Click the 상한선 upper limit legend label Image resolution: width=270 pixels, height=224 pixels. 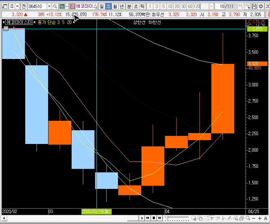[139, 22]
